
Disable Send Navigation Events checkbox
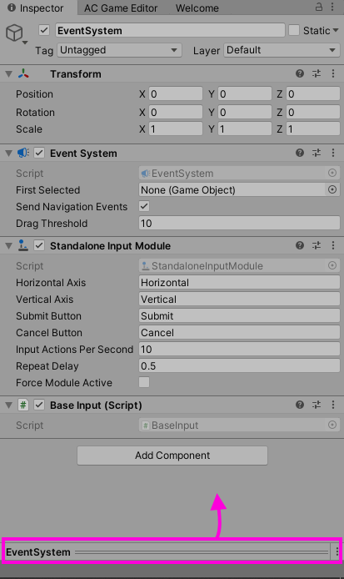pyautogui.click(x=144, y=206)
